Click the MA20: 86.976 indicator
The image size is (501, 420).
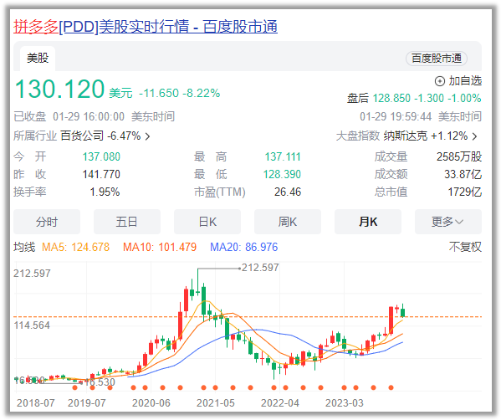[243, 247]
